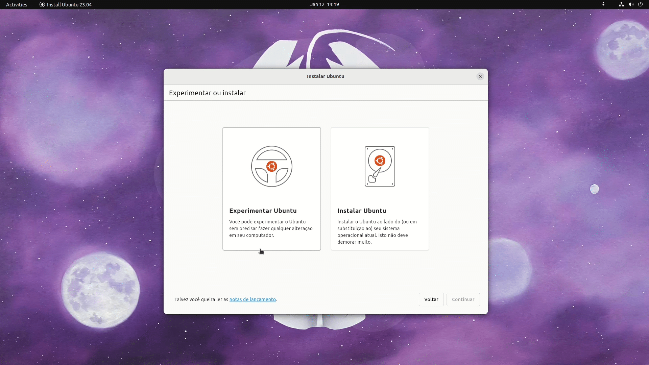Click the description starting with Você pode experimentar

point(271,228)
